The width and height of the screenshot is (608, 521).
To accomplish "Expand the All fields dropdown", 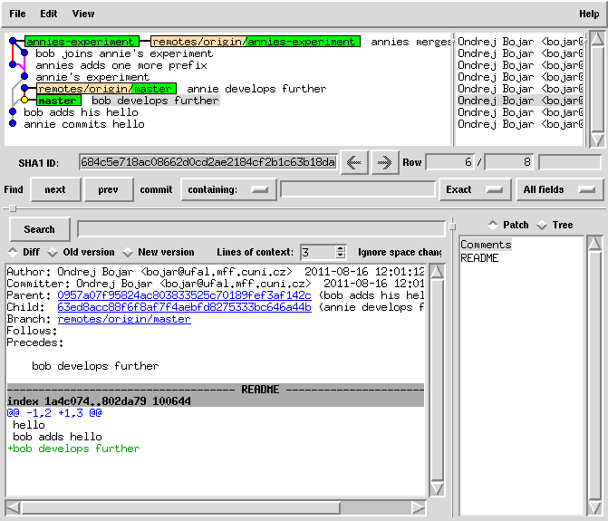I will click(559, 189).
